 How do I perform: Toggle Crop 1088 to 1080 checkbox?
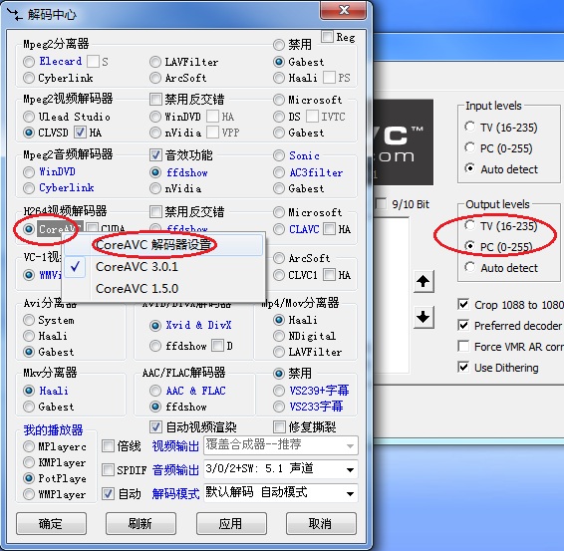point(463,304)
